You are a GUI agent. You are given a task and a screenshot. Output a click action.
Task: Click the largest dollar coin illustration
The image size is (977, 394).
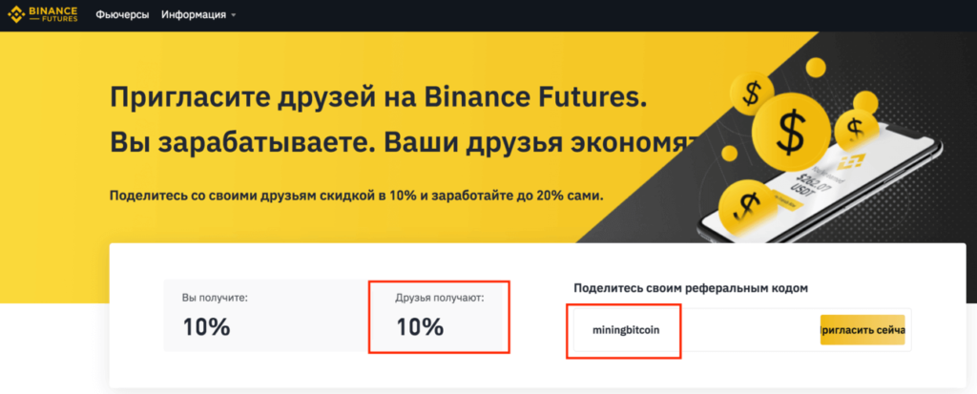(x=791, y=133)
